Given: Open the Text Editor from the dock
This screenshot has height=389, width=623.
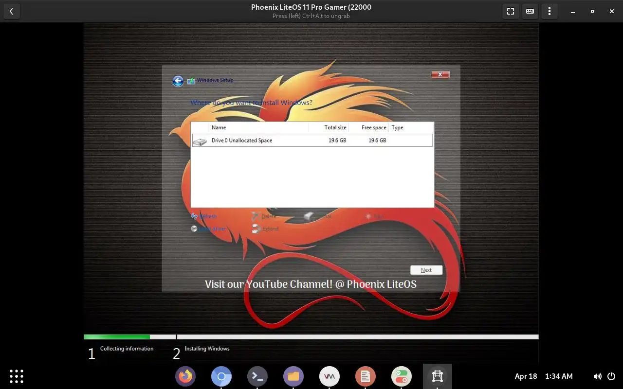Looking at the screenshot, I should 366,376.
